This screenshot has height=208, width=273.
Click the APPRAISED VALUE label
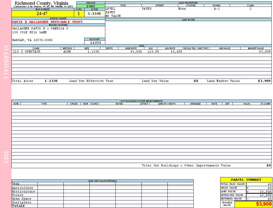pyautogui.click(x=232, y=195)
